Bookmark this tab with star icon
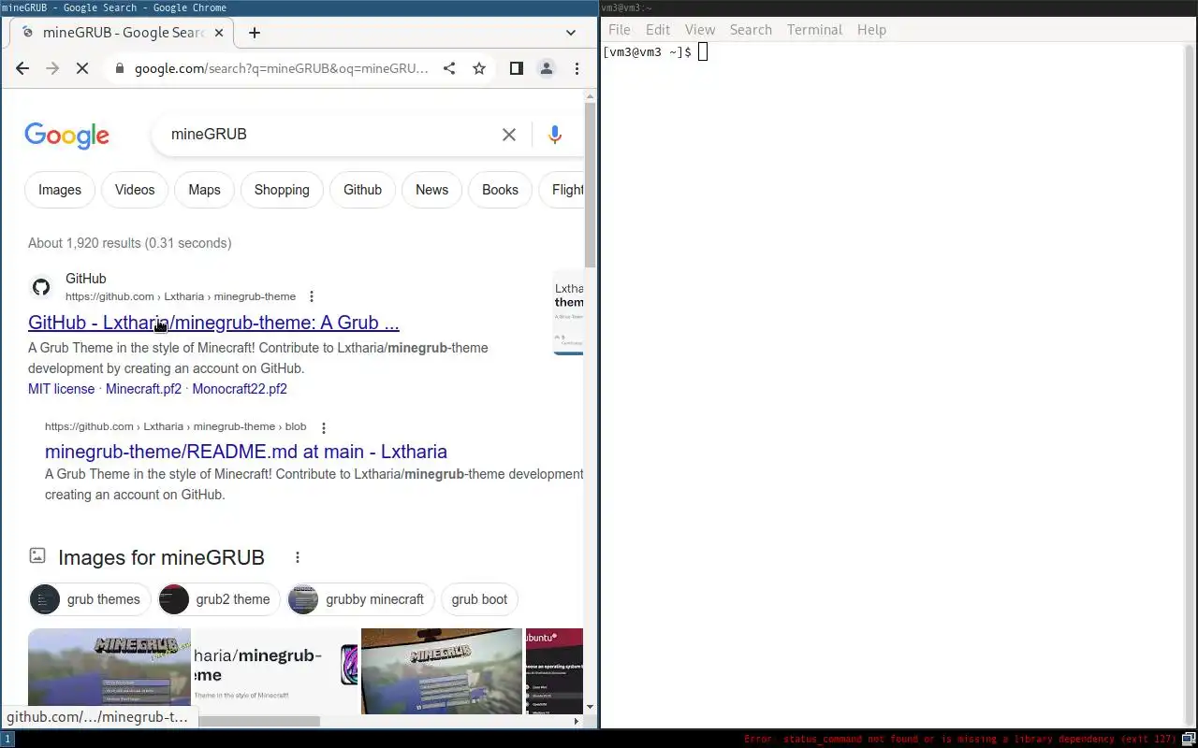 click(479, 68)
